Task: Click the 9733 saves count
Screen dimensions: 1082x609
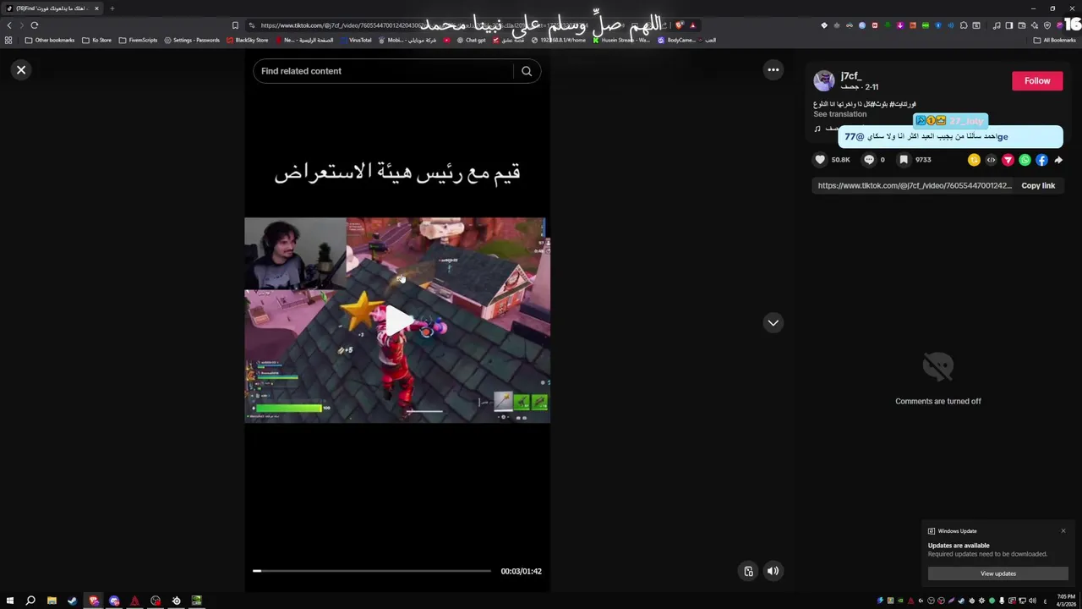Action: 923,160
